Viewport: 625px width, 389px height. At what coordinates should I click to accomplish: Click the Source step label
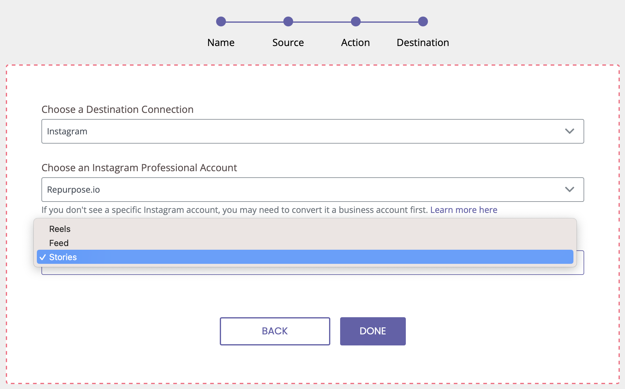click(x=288, y=42)
